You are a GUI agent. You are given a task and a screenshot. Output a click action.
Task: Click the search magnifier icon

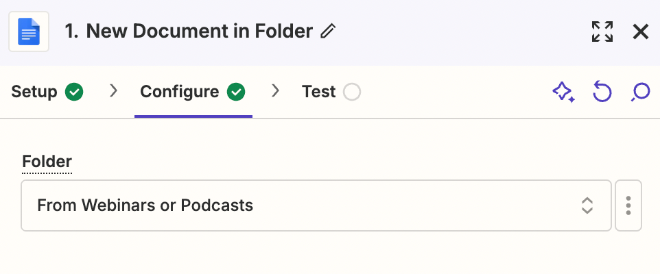(640, 92)
